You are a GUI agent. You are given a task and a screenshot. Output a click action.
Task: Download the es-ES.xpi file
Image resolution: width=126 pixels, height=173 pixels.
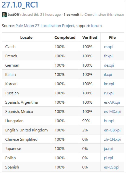pyautogui.click(x=111, y=167)
